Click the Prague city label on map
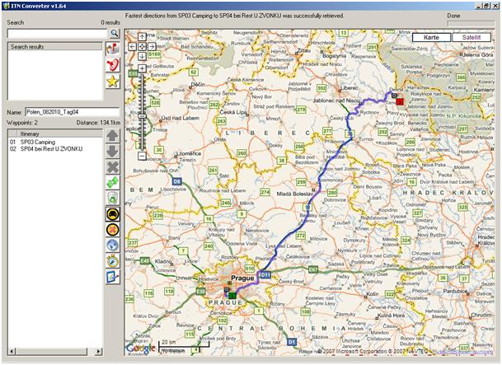 (x=242, y=278)
